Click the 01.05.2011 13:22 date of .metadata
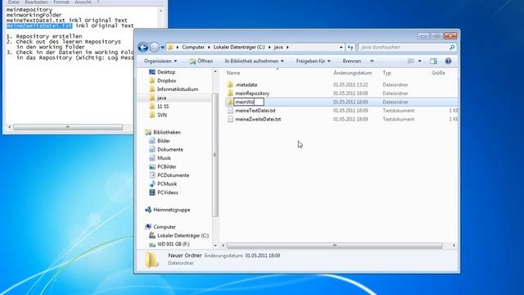This screenshot has width=524, height=295. coord(350,85)
